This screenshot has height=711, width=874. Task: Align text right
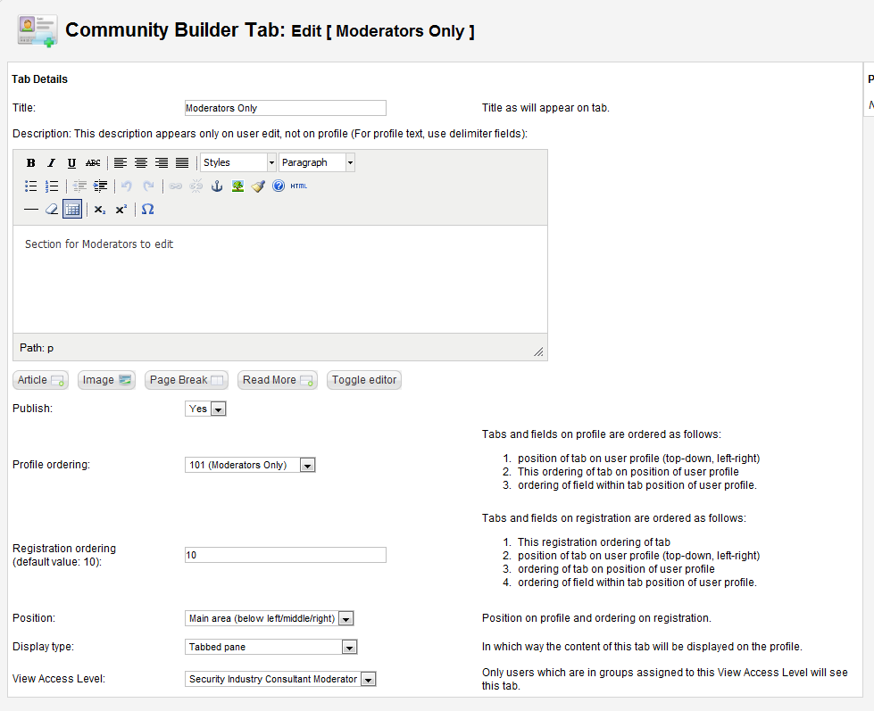[162, 162]
